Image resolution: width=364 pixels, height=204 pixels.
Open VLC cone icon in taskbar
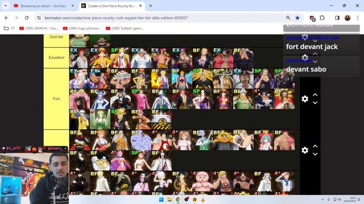pyautogui.click(x=203, y=199)
